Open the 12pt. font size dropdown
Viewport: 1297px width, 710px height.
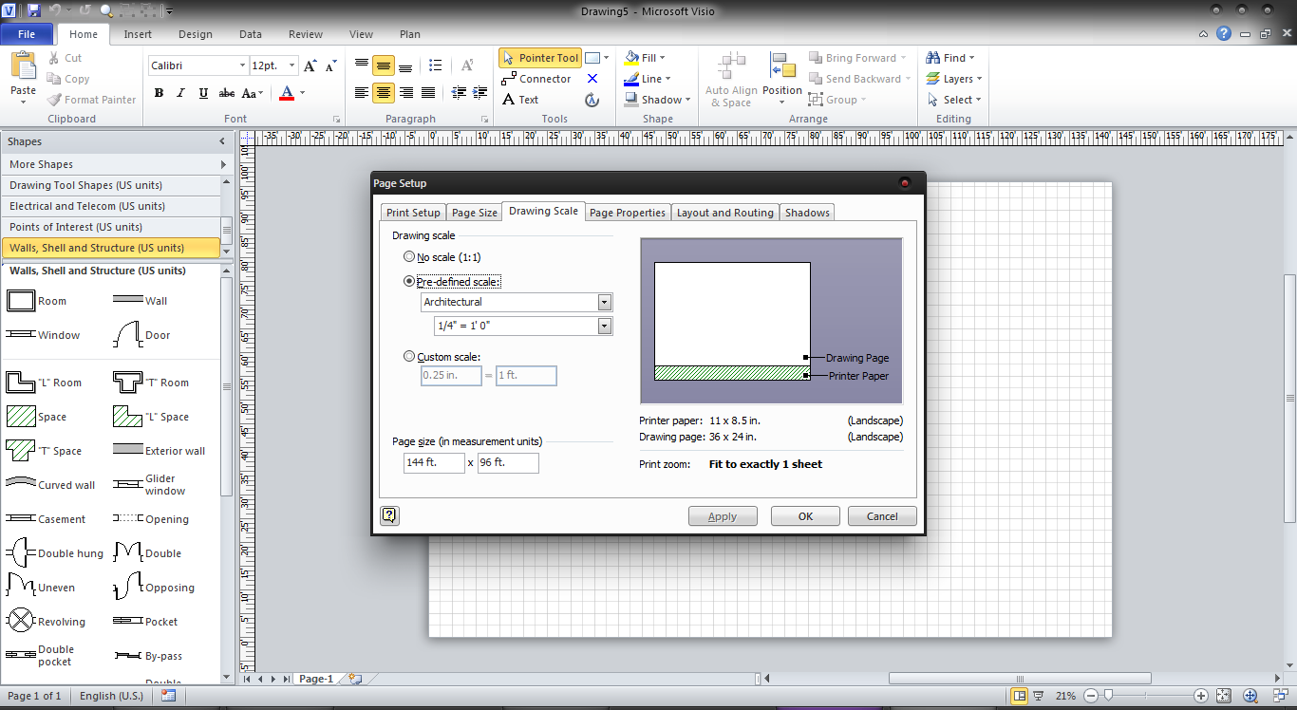click(x=291, y=65)
